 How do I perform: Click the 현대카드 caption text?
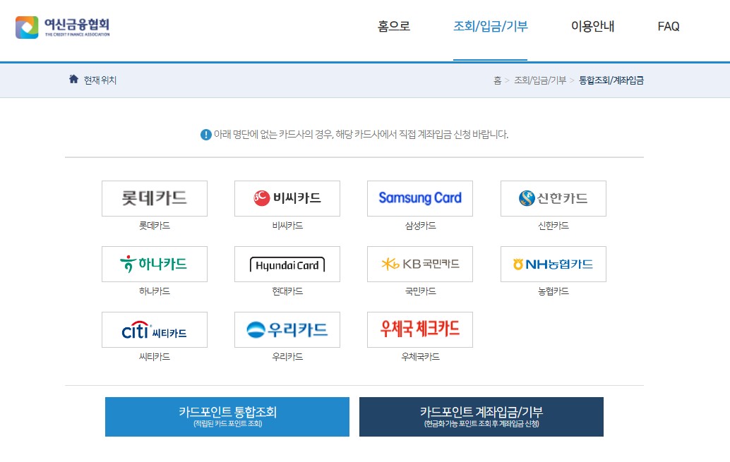(287, 291)
